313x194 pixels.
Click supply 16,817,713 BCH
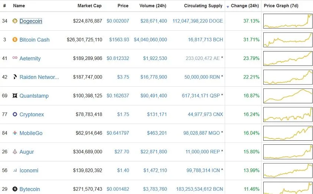click(205, 40)
